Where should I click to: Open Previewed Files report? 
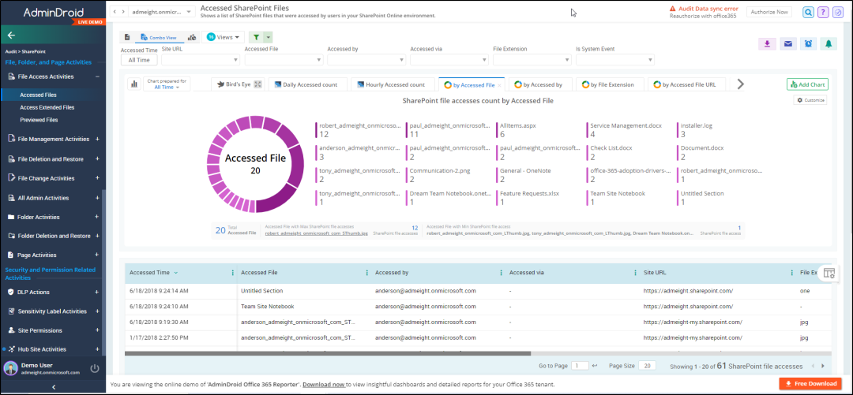(x=39, y=120)
